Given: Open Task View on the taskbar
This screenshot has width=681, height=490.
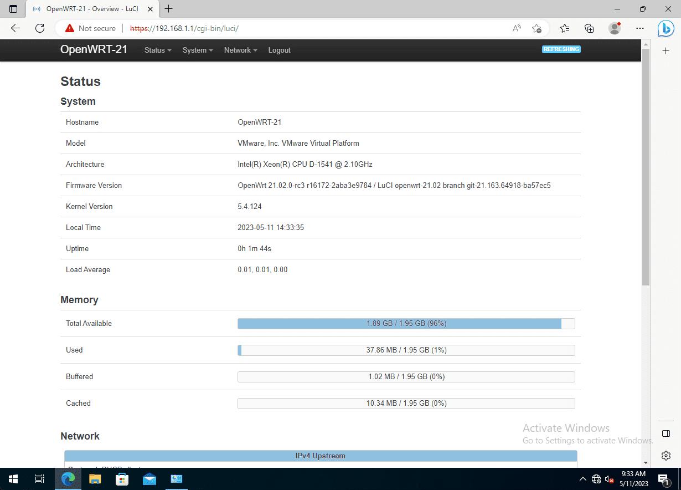Looking at the screenshot, I should coord(40,479).
